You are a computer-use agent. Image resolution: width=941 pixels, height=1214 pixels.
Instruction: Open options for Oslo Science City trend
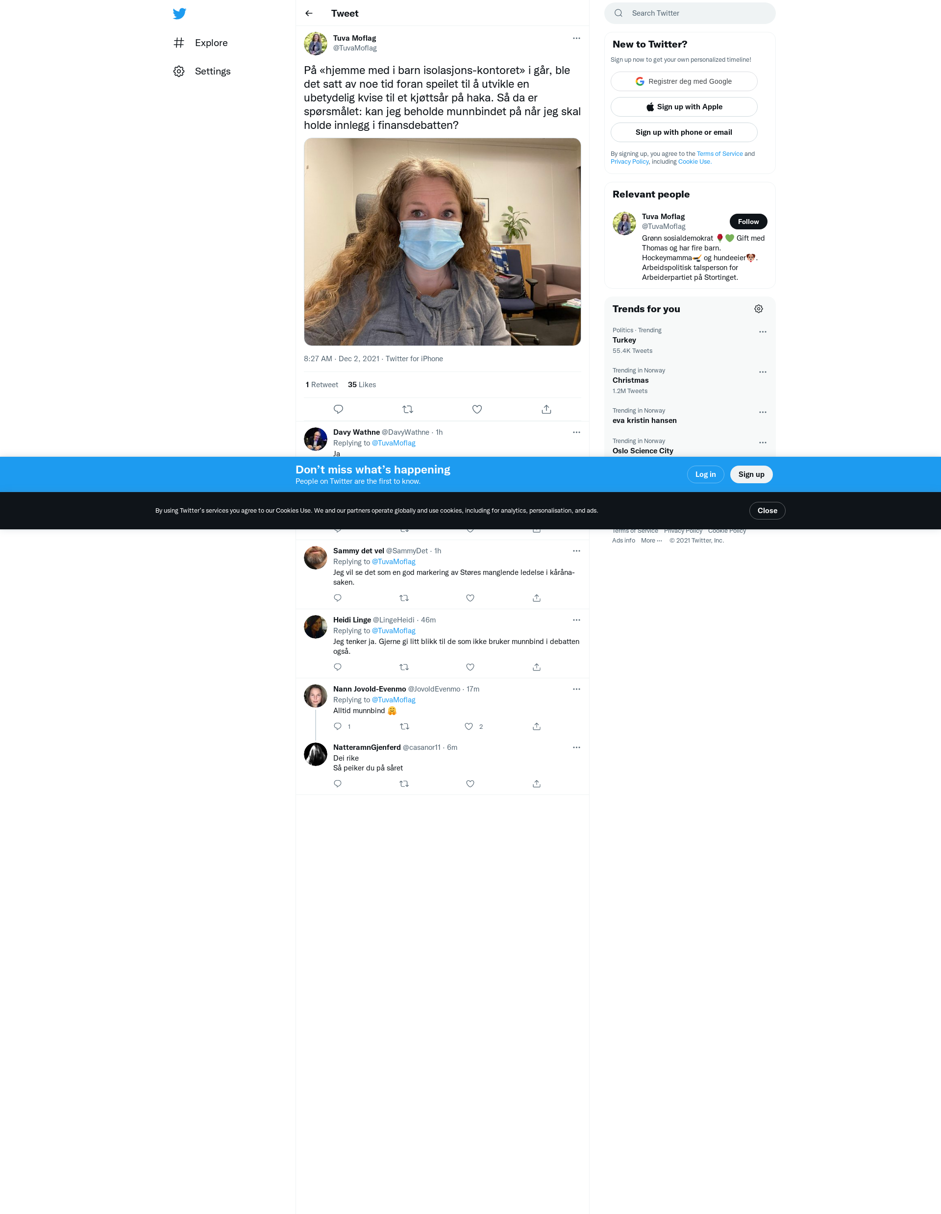(763, 443)
